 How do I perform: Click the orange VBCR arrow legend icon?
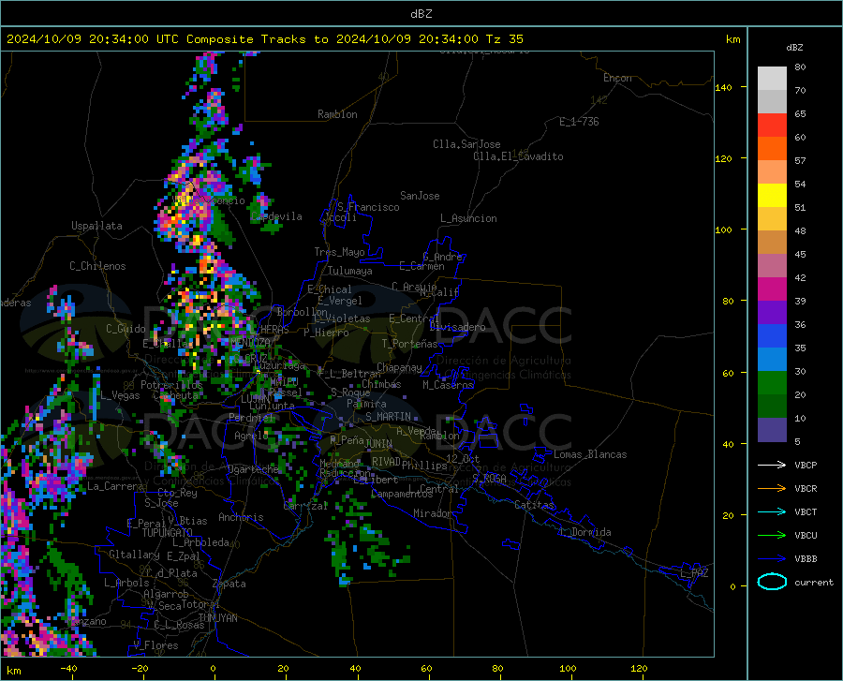click(772, 489)
